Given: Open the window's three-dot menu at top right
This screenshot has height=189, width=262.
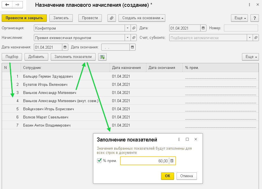Looking at the screenshot, I should (x=249, y=5).
